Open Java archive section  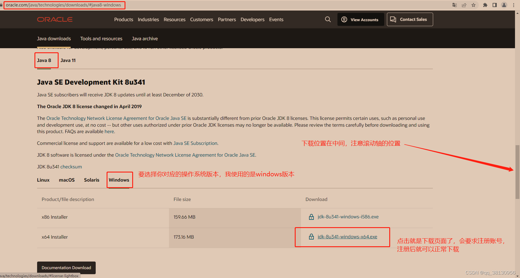pos(145,38)
